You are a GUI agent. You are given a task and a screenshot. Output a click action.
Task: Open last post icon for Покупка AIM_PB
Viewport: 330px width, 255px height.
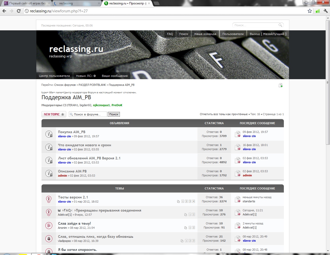[x=237, y=134]
